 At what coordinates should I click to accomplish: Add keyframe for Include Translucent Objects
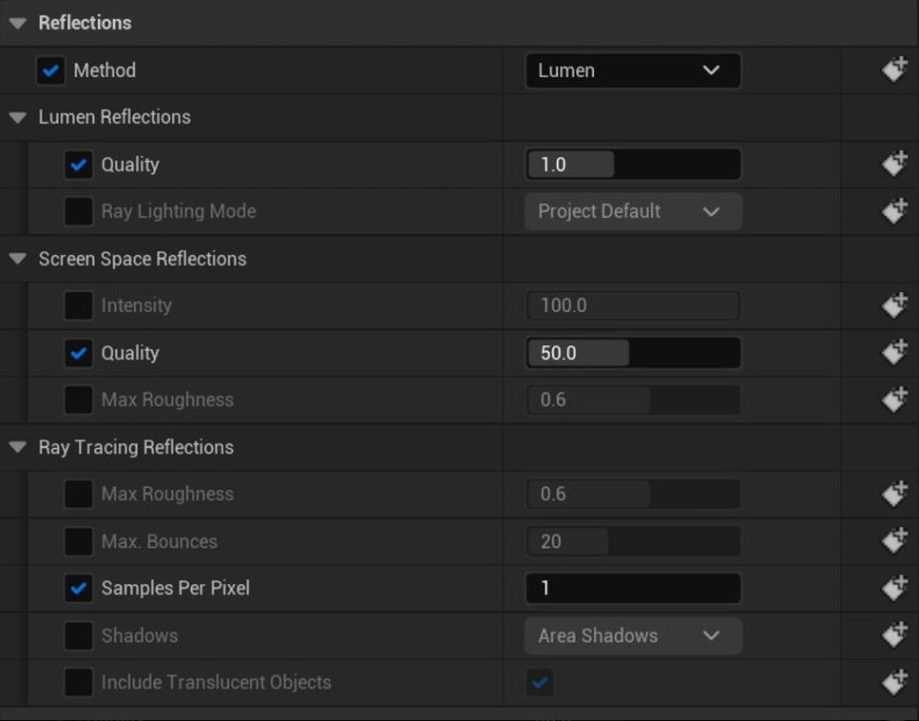(x=895, y=682)
